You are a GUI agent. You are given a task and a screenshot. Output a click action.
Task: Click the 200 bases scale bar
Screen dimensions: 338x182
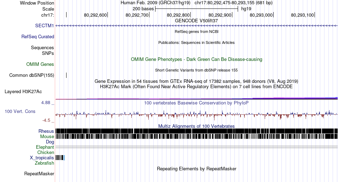[197, 9]
